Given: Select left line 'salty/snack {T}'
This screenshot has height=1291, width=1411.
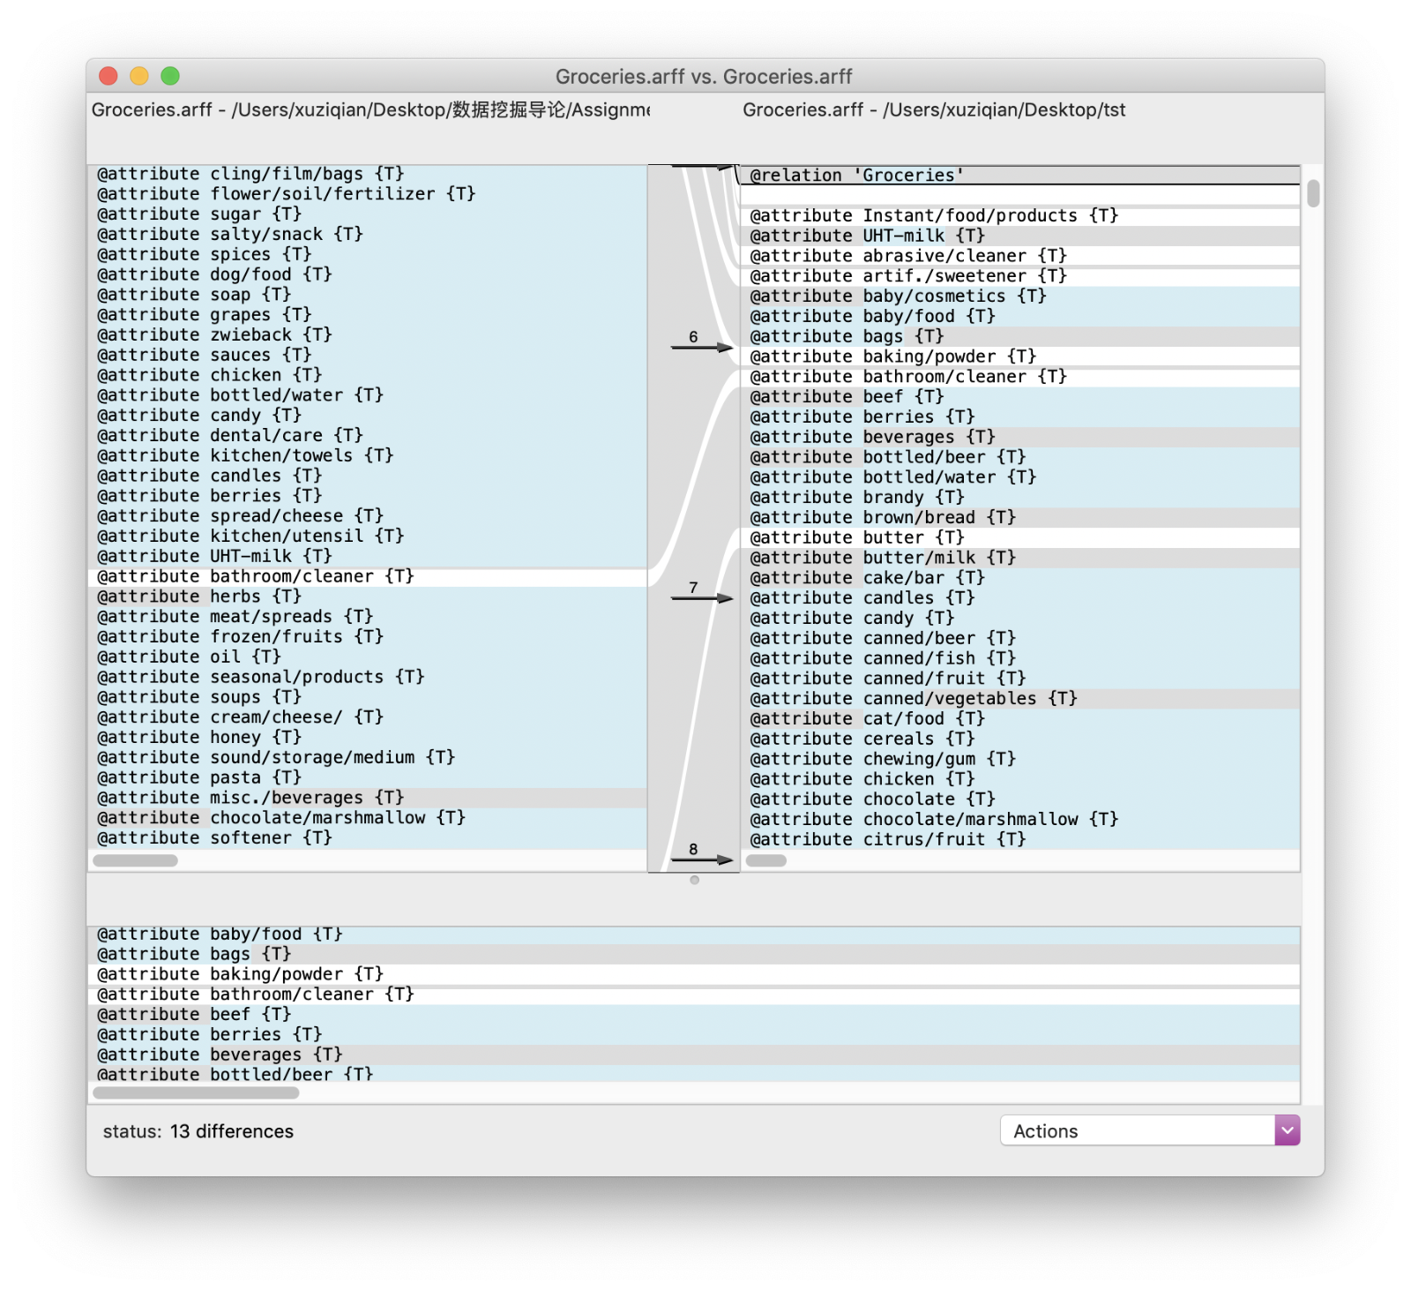Looking at the screenshot, I should point(368,235).
